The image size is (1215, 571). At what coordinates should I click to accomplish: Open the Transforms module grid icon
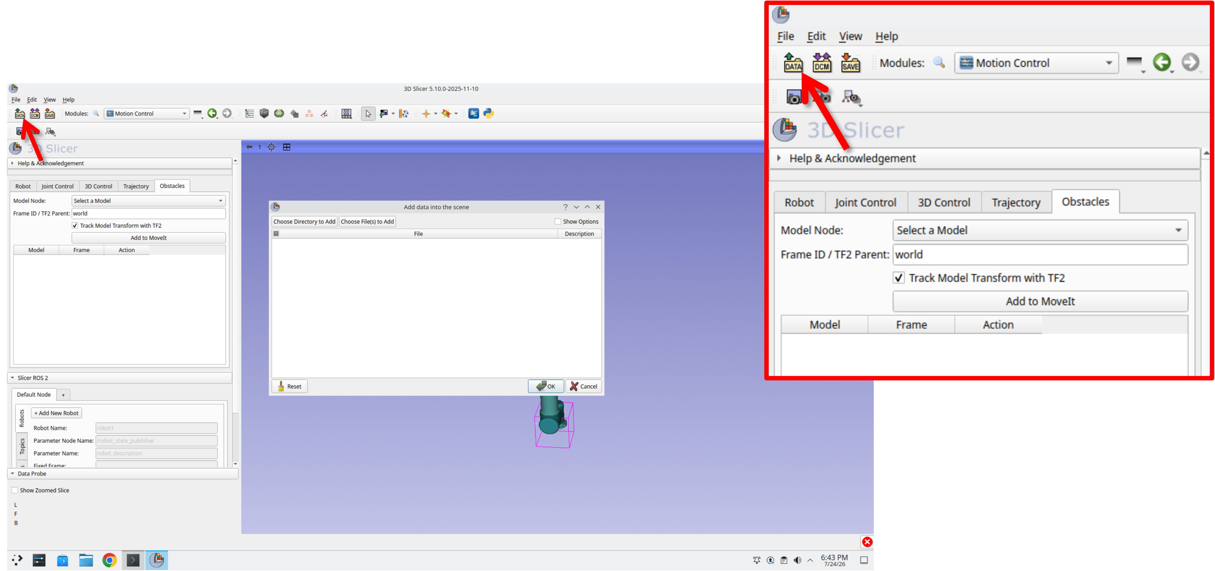click(294, 114)
